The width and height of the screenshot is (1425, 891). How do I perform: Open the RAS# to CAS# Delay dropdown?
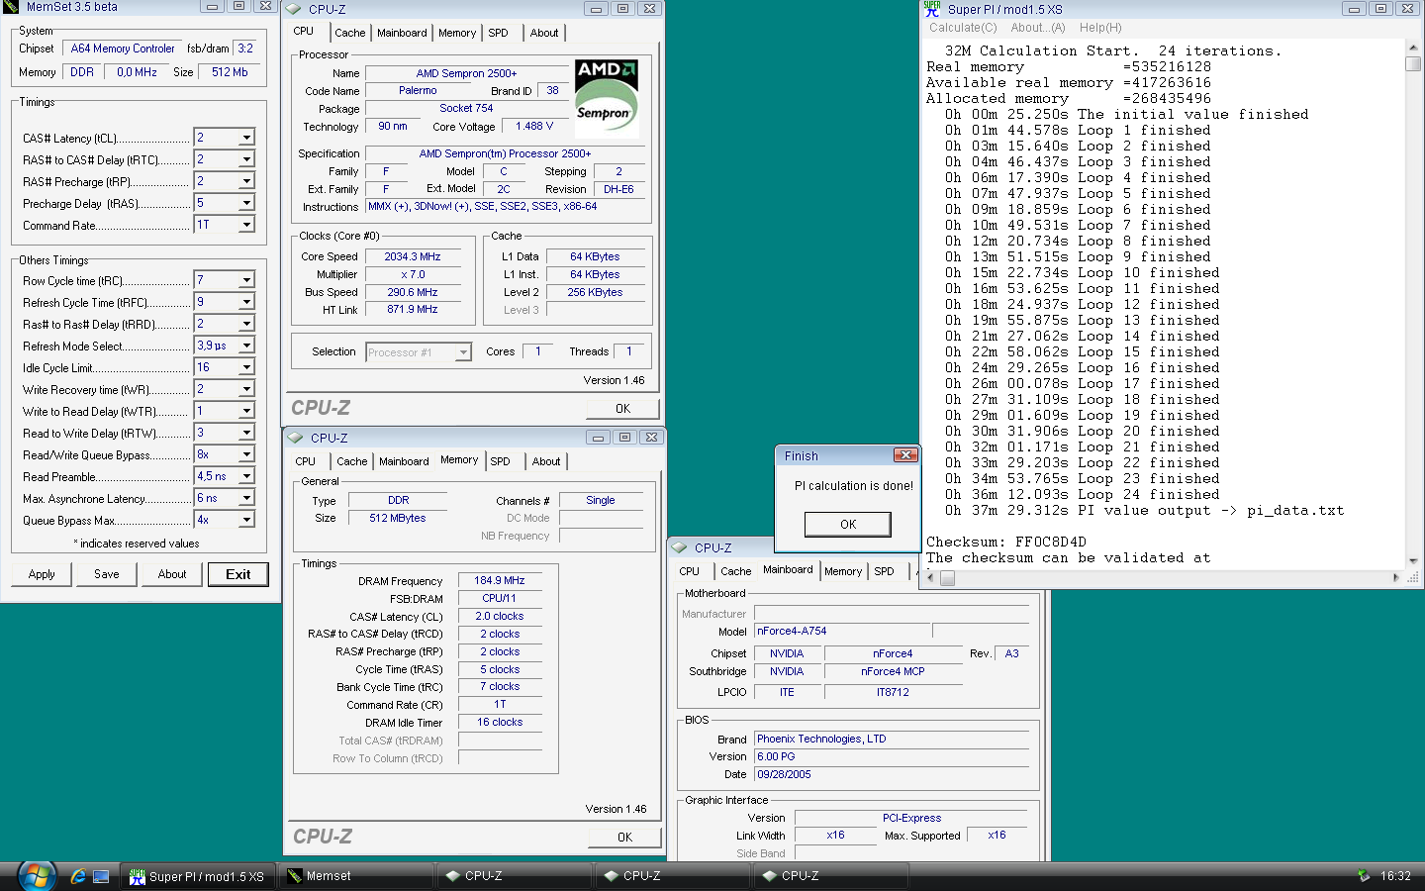tap(246, 159)
